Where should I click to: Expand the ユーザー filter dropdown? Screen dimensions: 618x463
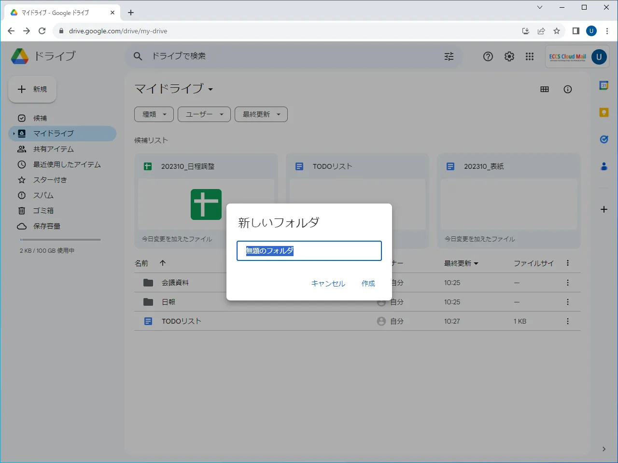pos(204,114)
